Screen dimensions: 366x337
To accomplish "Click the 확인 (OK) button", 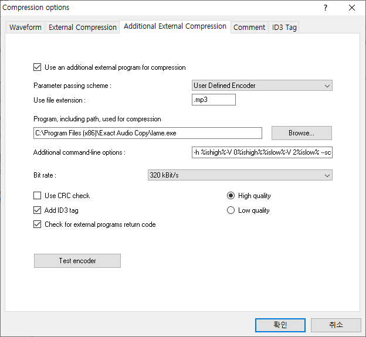I will (x=280, y=325).
